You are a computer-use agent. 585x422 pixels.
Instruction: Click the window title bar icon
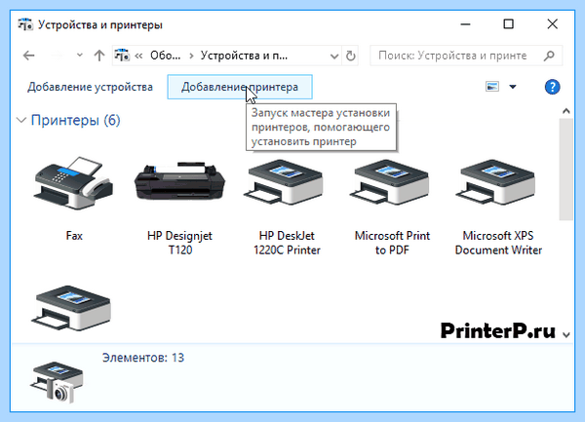(x=25, y=24)
